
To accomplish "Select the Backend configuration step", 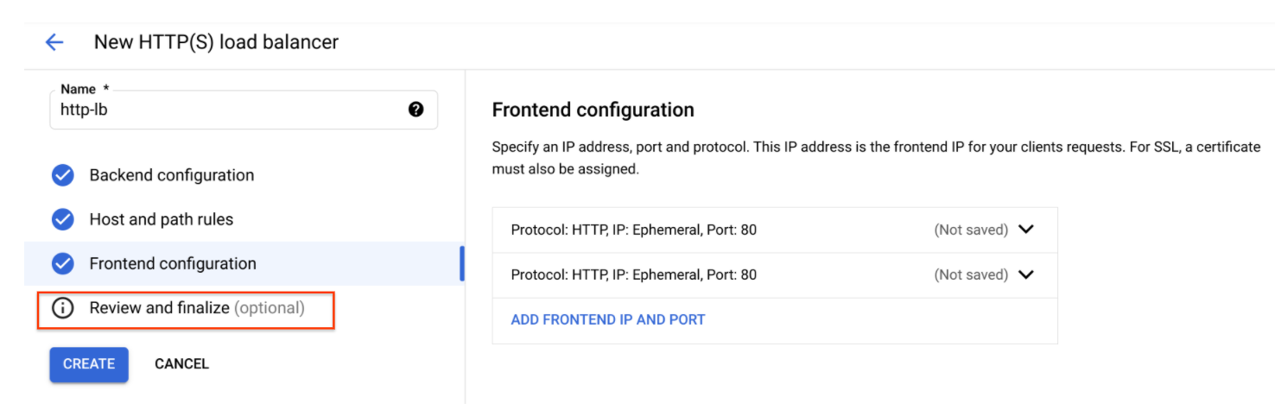I will click(x=244, y=175).
